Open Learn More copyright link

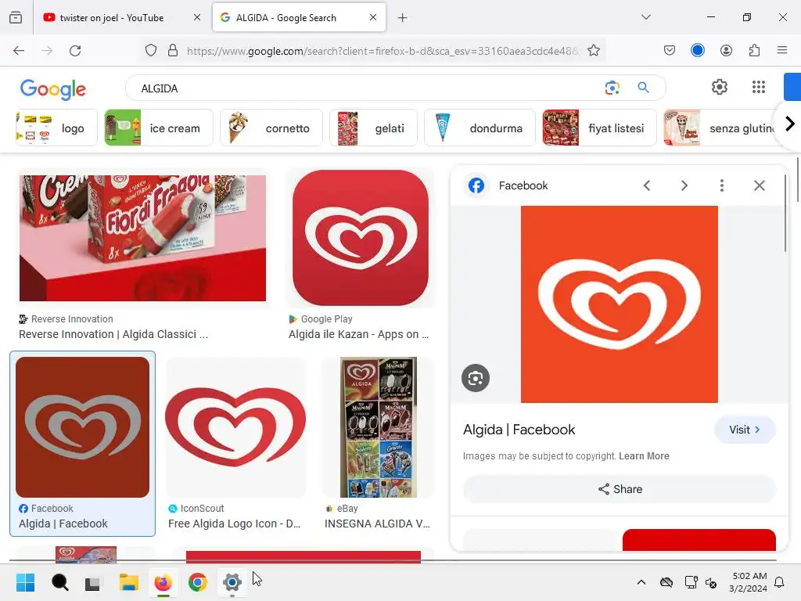644,456
